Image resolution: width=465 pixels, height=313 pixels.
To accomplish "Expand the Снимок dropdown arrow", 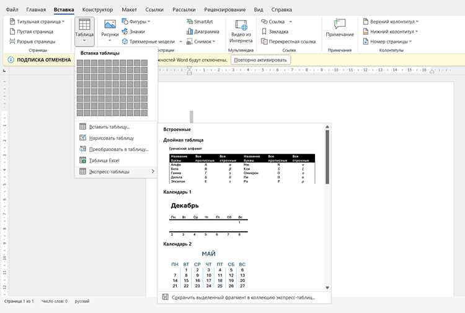I will click(x=214, y=42).
